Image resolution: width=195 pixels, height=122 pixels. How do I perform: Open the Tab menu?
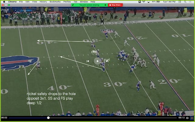pyautogui.click(x=75, y=2)
